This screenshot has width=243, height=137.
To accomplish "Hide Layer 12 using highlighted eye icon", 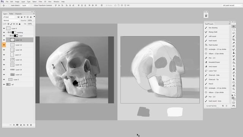I will click(x=4, y=45).
